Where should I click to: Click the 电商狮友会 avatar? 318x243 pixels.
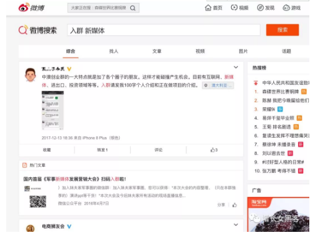tap(30, 228)
